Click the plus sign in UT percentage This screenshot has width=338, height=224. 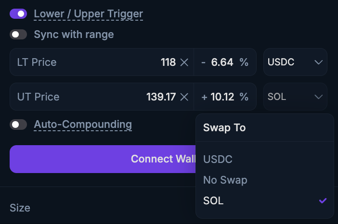[204, 97]
